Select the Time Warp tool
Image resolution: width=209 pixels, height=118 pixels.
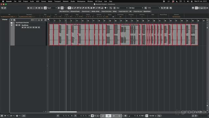[94, 8]
